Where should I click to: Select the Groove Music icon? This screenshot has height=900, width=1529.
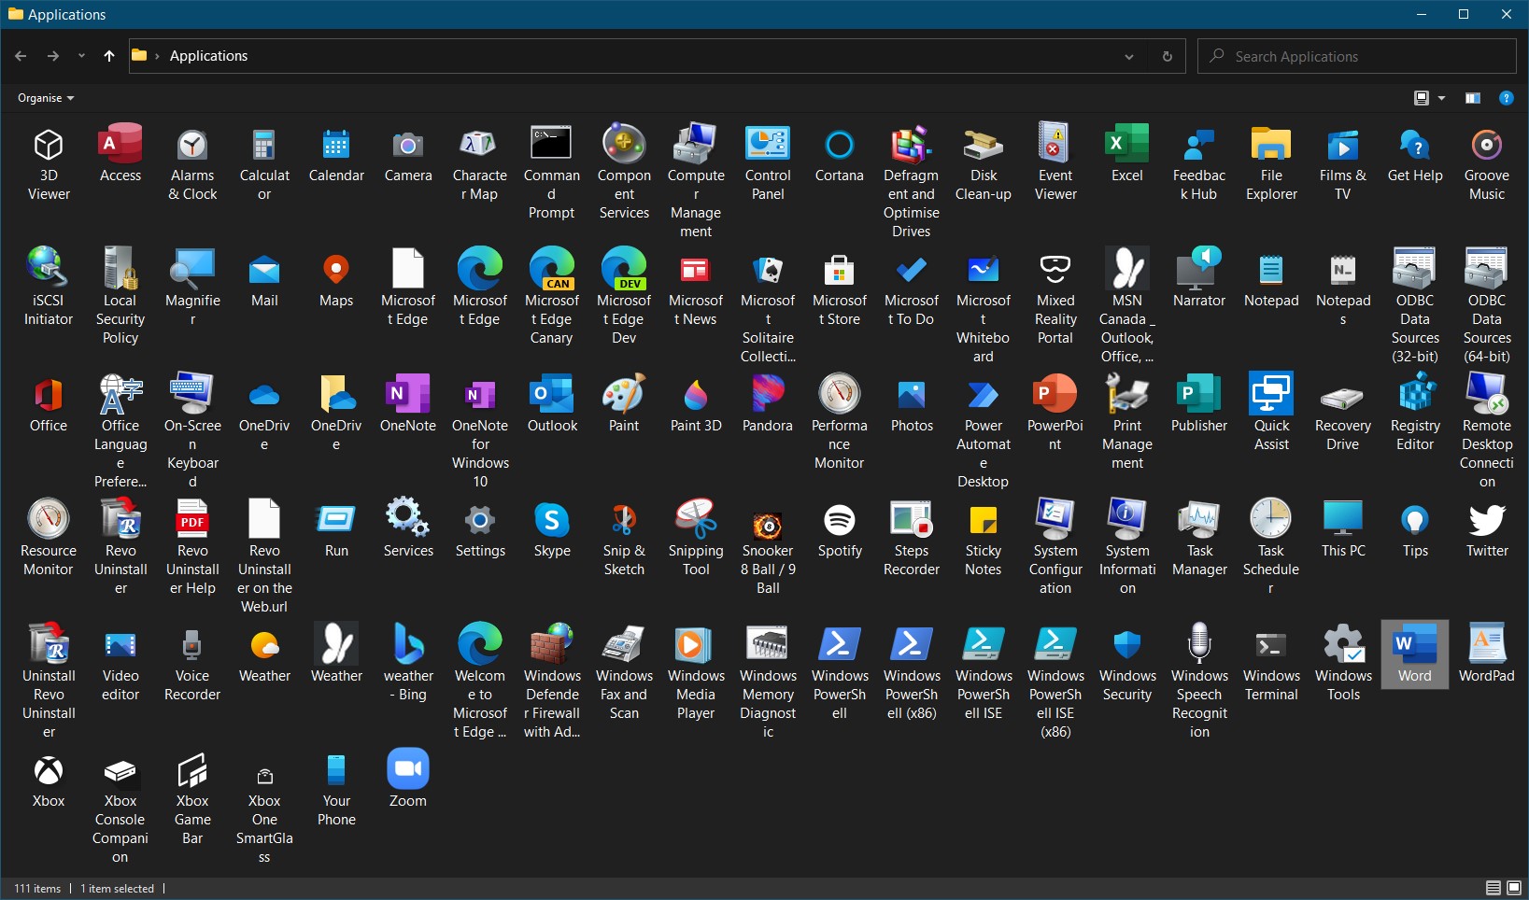pyautogui.click(x=1487, y=145)
